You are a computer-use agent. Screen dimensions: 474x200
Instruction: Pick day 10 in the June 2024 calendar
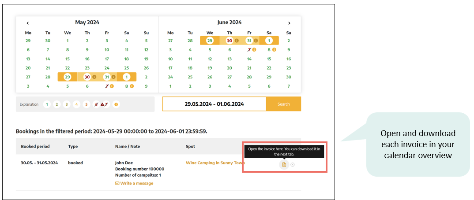click(170, 59)
